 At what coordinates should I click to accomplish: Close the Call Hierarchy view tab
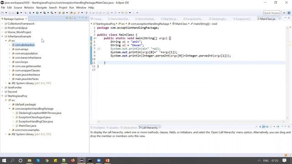pos(160,128)
